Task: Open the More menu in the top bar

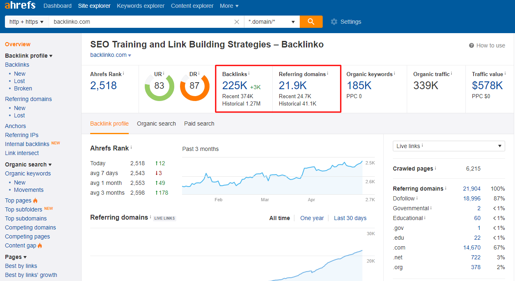Action: [x=229, y=6]
